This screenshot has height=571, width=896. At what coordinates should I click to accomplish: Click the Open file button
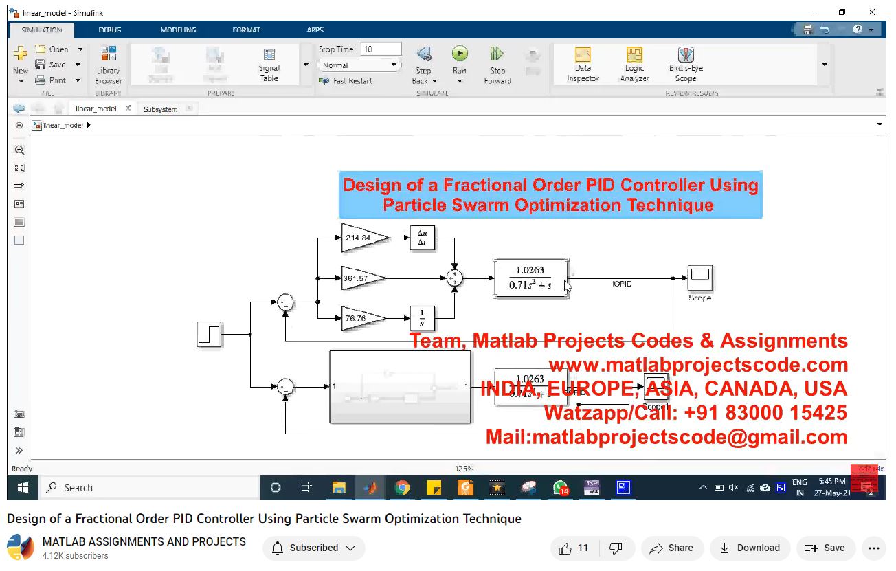[x=52, y=49]
